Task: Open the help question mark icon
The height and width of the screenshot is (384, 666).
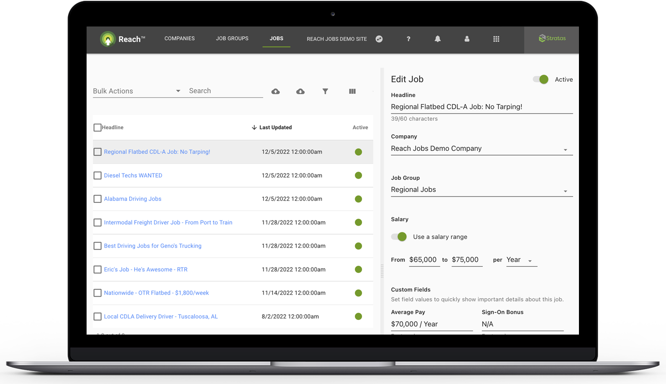Action: tap(408, 39)
